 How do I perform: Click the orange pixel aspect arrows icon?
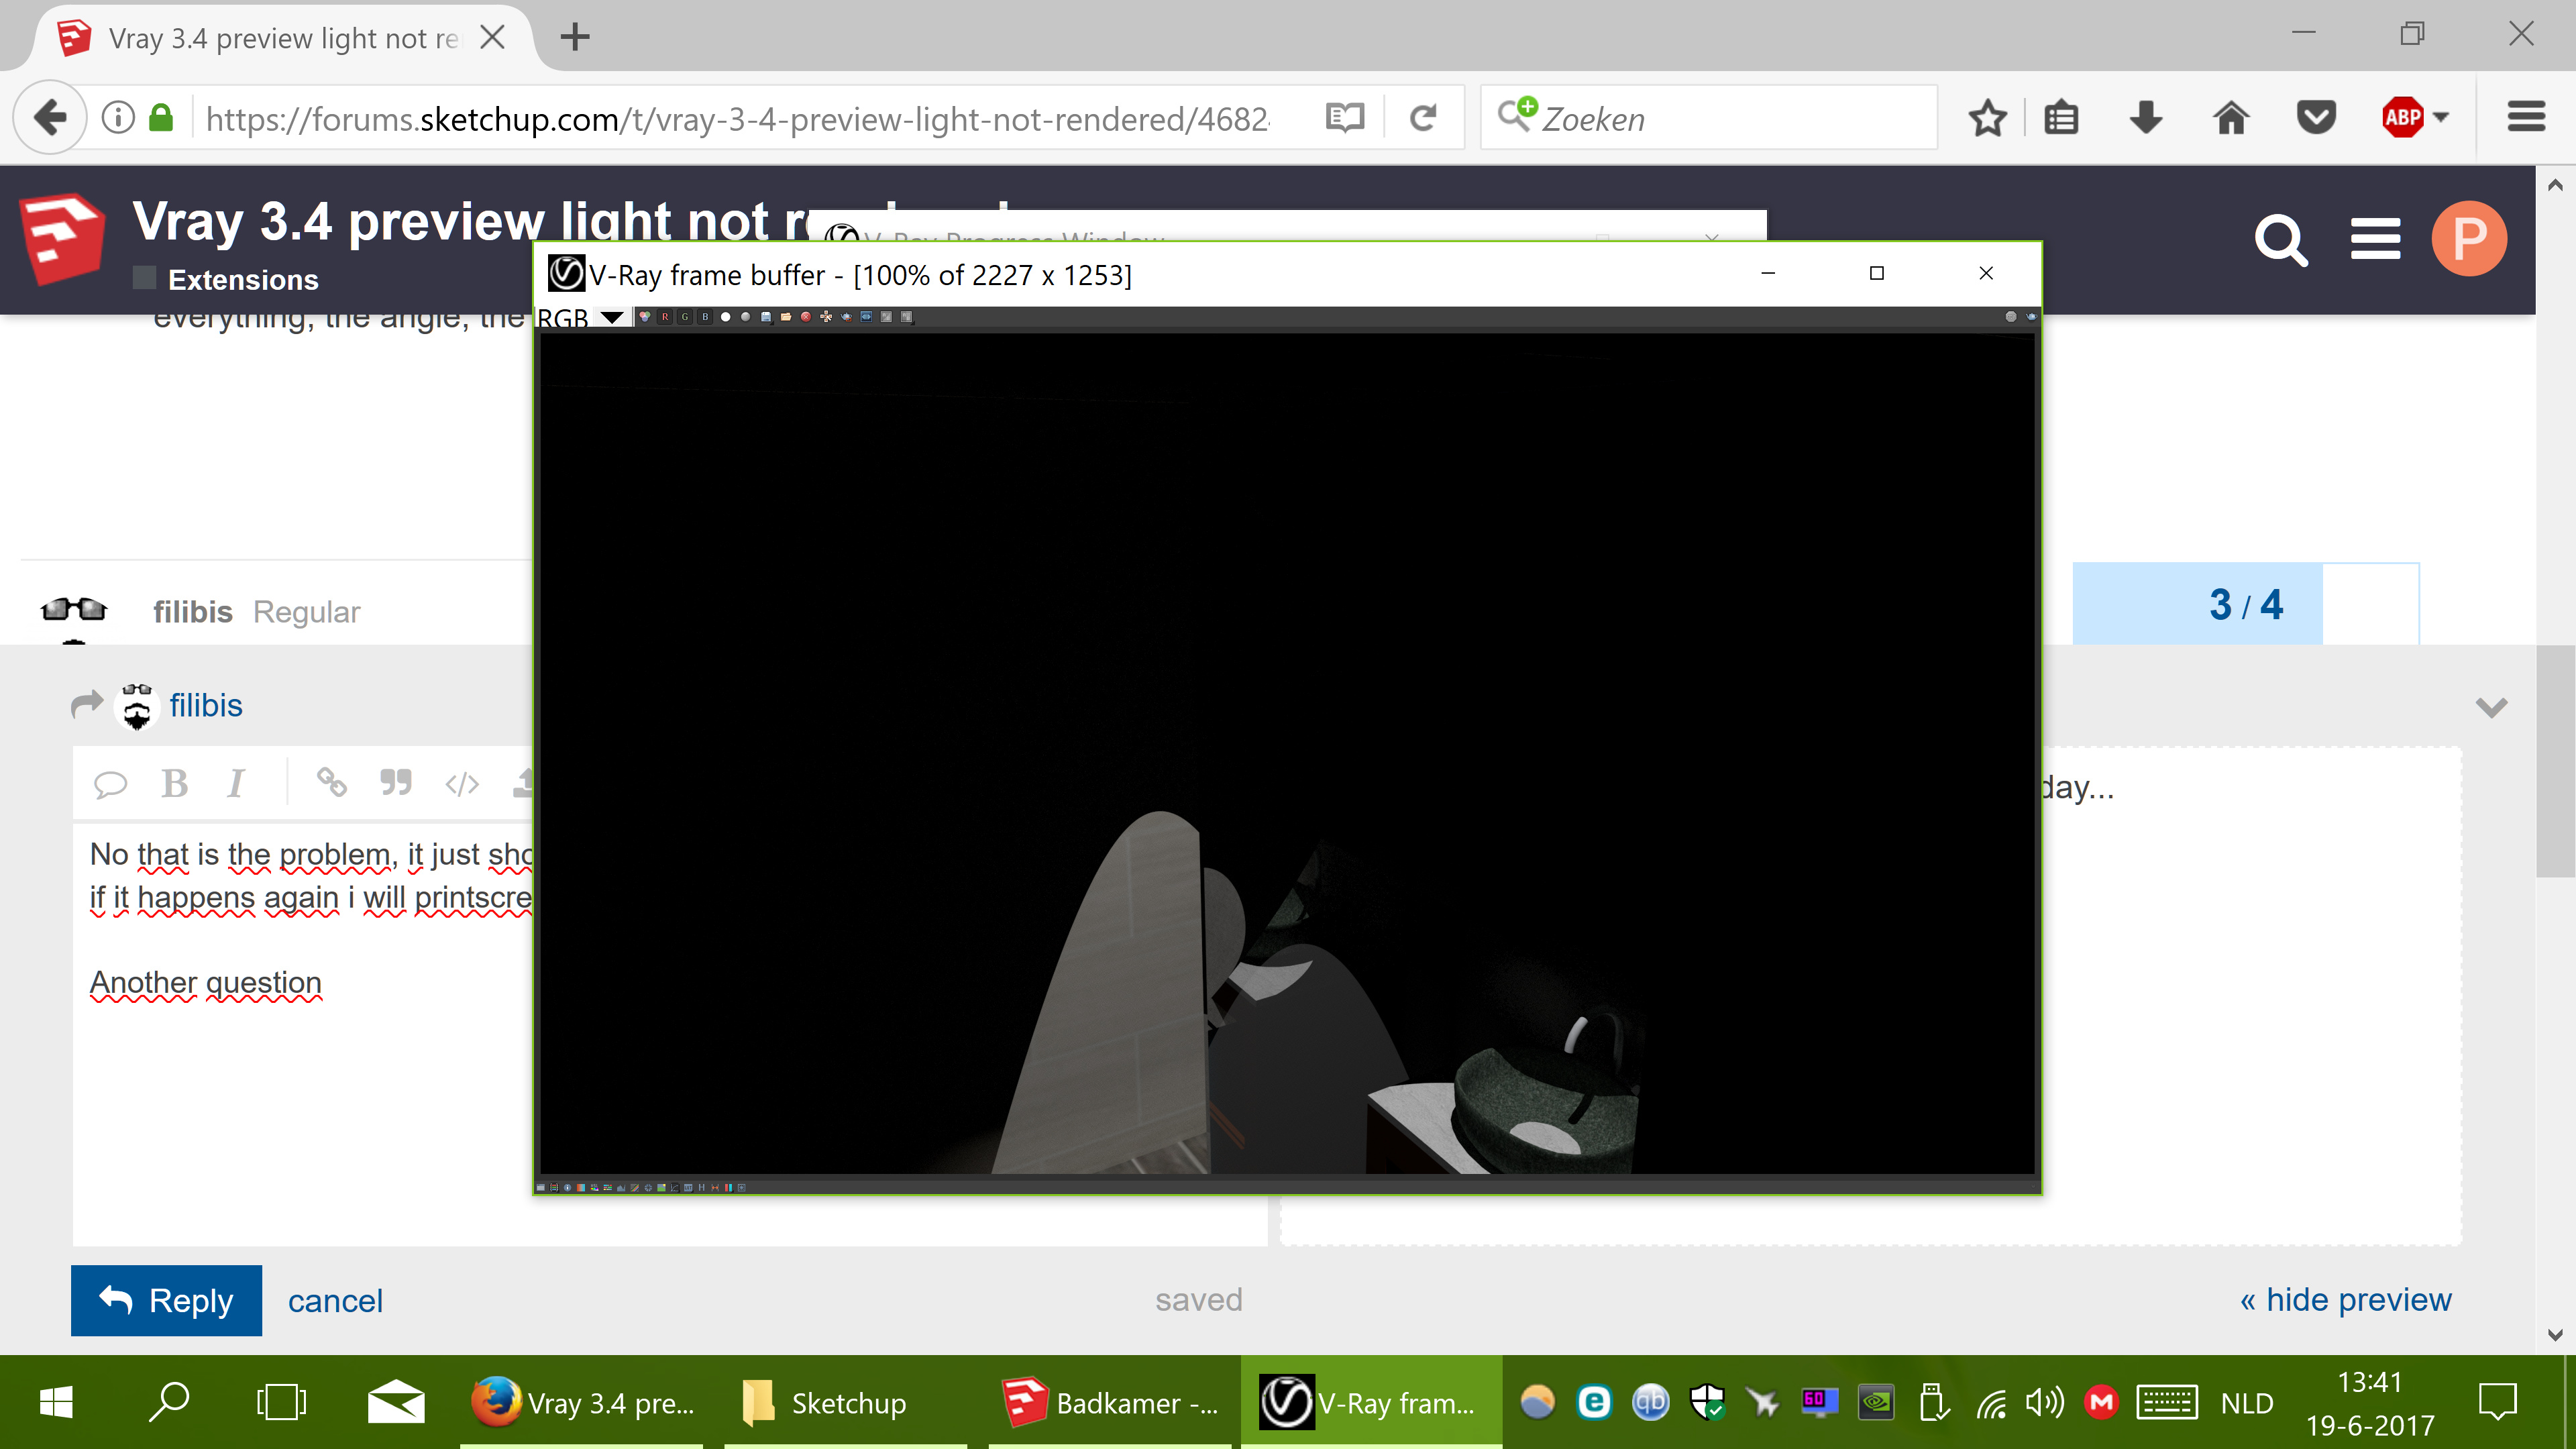[x=716, y=1188]
